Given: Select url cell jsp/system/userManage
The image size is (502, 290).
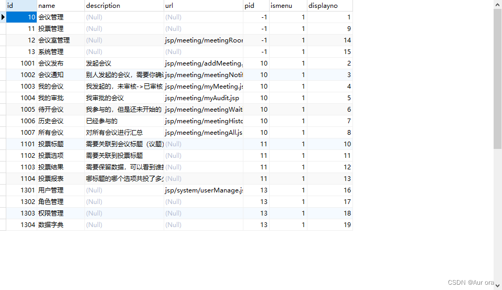Looking at the screenshot, I should [204, 190].
